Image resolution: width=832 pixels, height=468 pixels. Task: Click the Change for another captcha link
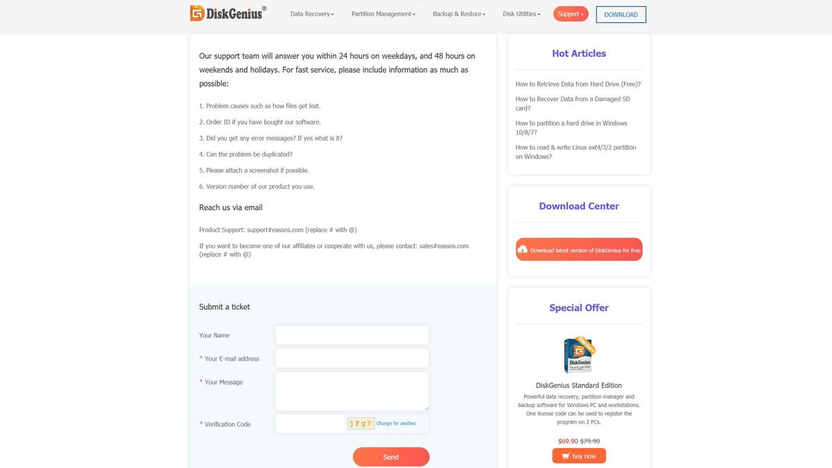(396, 424)
